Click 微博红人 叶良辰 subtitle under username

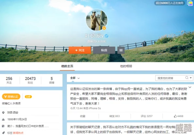(x=96, y=41)
